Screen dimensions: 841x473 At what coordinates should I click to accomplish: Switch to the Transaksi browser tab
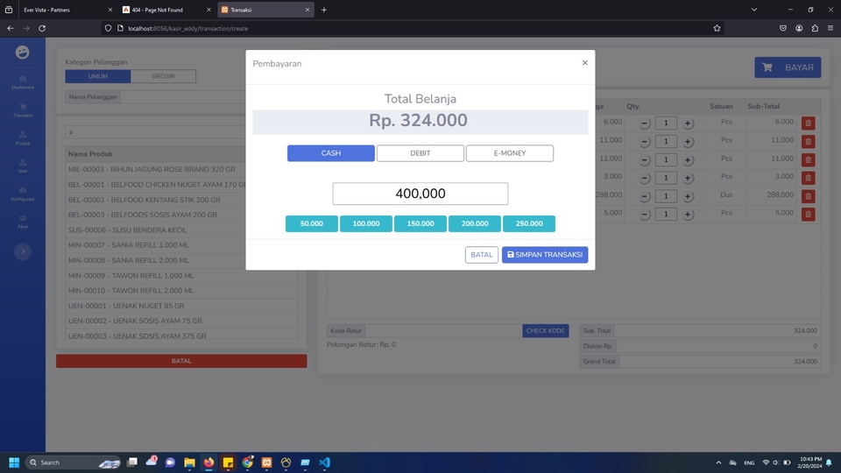pyautogui.click(x=265, y=10)
